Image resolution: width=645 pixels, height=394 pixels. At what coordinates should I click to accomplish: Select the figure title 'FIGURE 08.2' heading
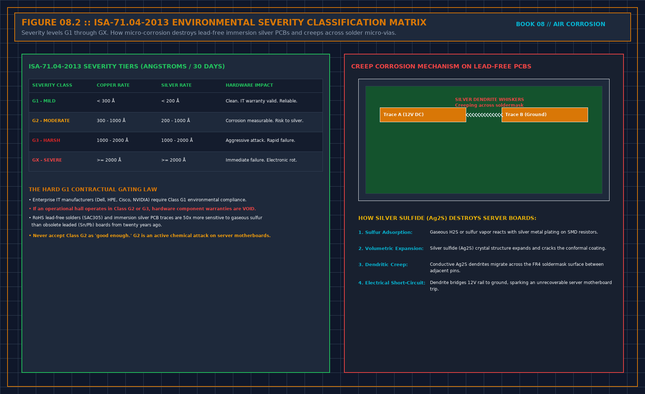[x=224, y=23]
